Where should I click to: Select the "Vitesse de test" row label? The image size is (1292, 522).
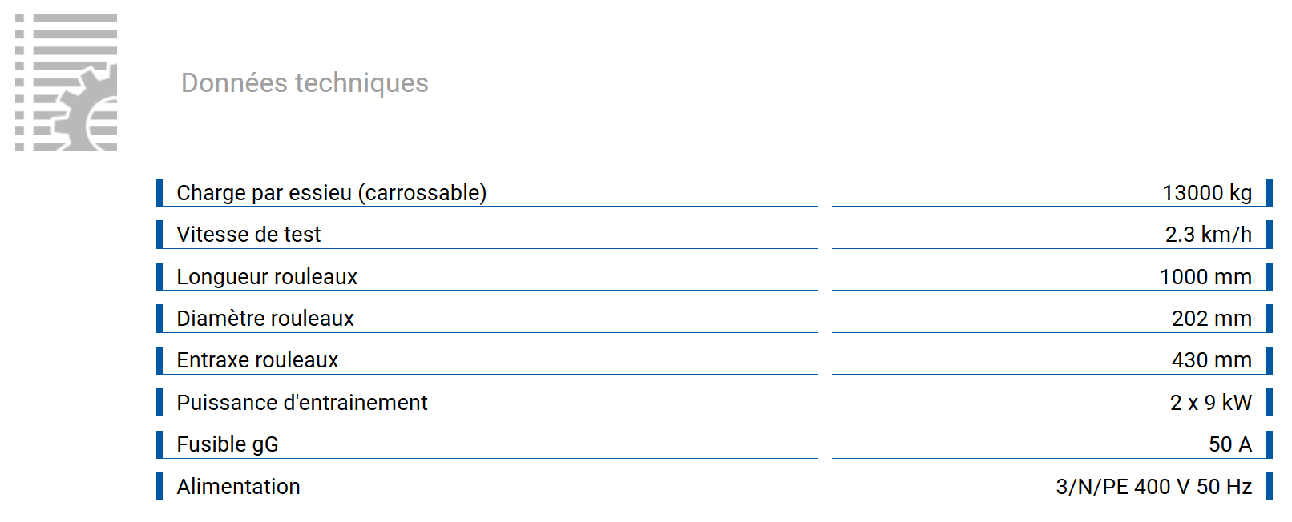pos(248,235)
